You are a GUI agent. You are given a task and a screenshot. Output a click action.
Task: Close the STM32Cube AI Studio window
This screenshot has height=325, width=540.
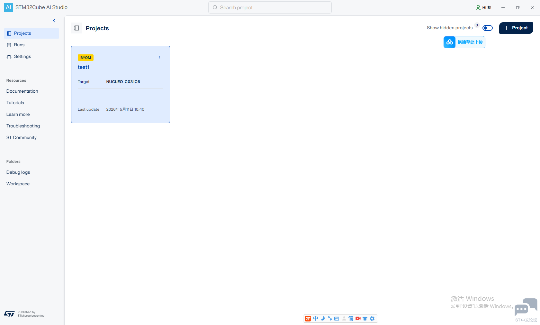[x=533, y=7]
